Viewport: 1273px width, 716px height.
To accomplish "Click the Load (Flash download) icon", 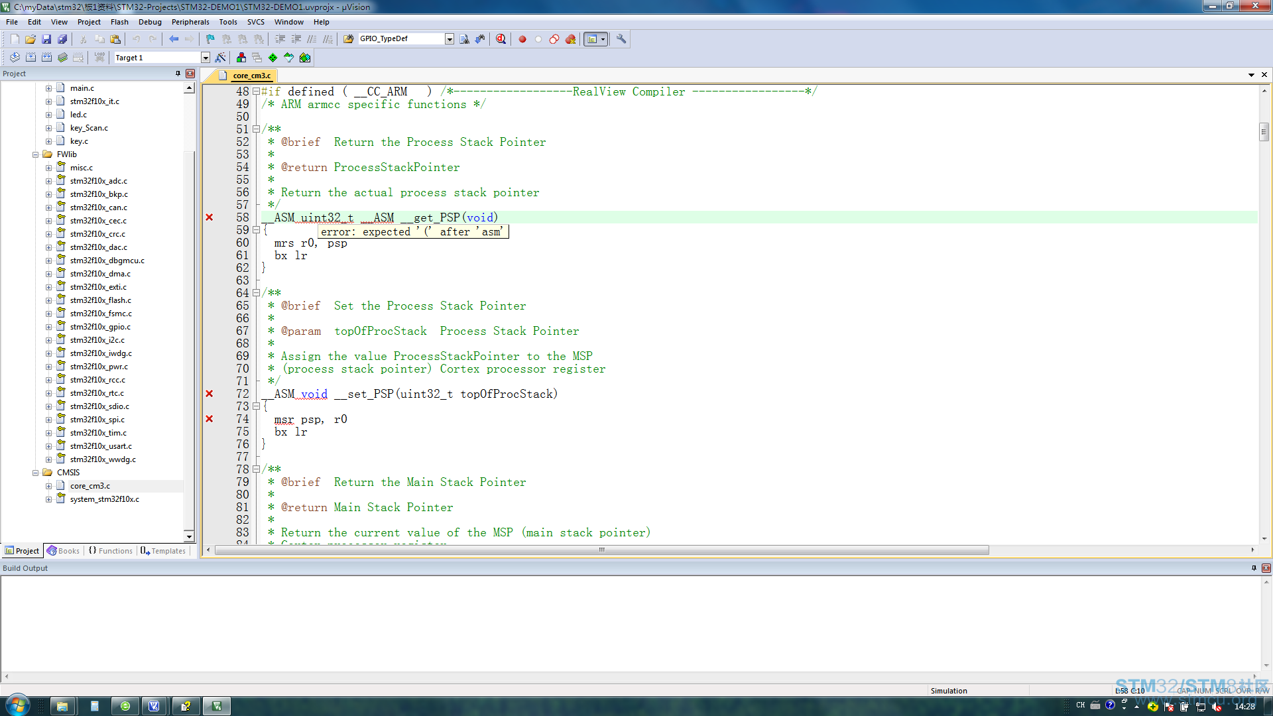I will click(x=99, y=57).
